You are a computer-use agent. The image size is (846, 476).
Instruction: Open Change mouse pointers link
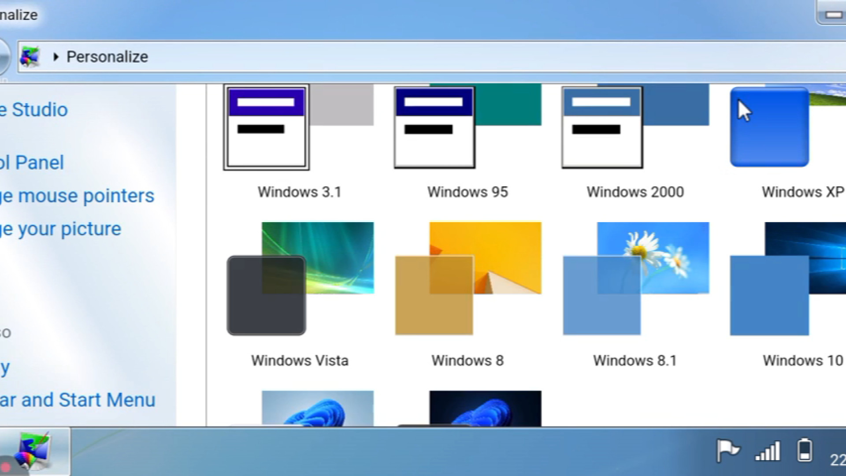click(77, 196)
